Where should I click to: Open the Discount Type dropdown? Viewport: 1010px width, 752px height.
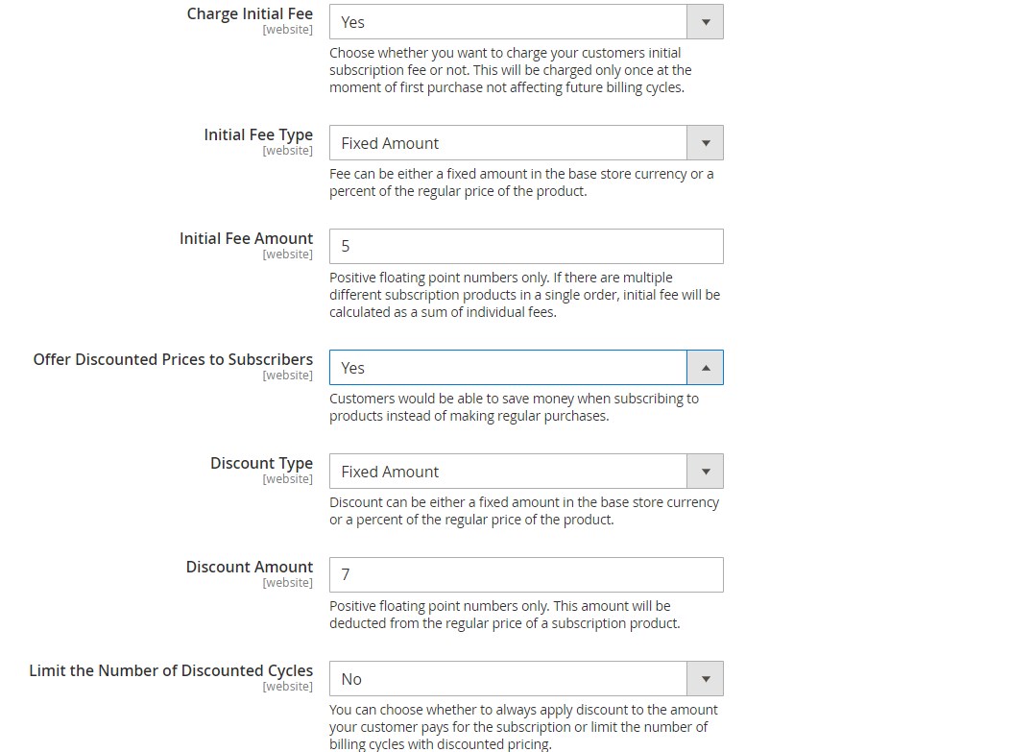pyautogui.click(x=526, y=471)
